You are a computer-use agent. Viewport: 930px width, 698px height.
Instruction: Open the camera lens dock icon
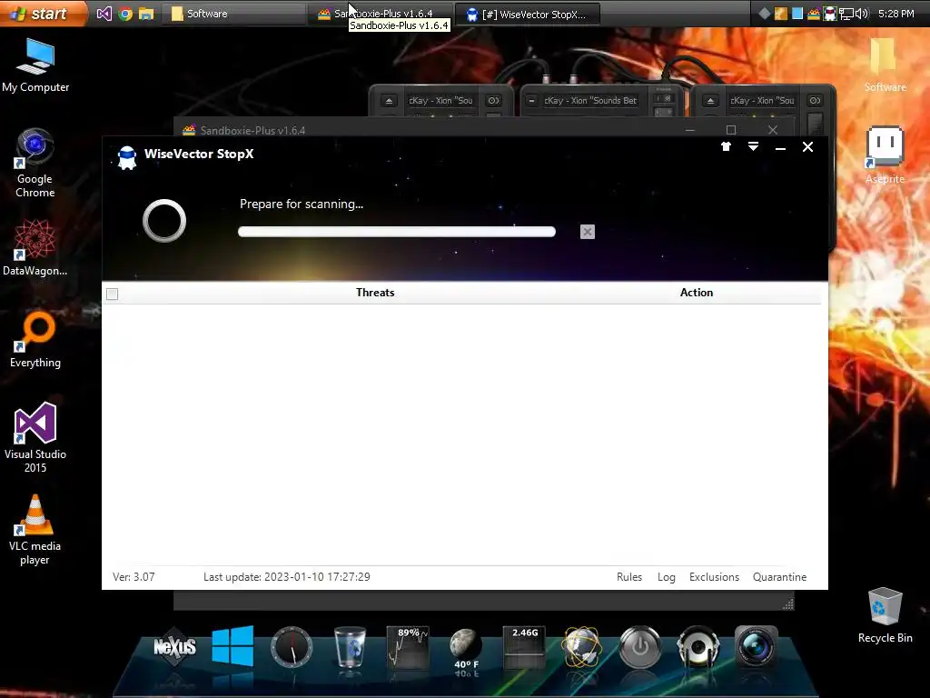point(757,646)
